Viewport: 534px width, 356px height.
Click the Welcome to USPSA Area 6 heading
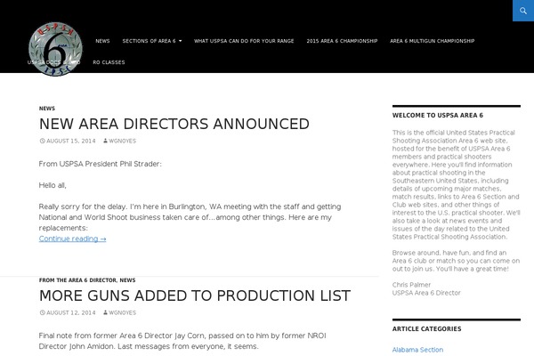[x=438, y=116]
